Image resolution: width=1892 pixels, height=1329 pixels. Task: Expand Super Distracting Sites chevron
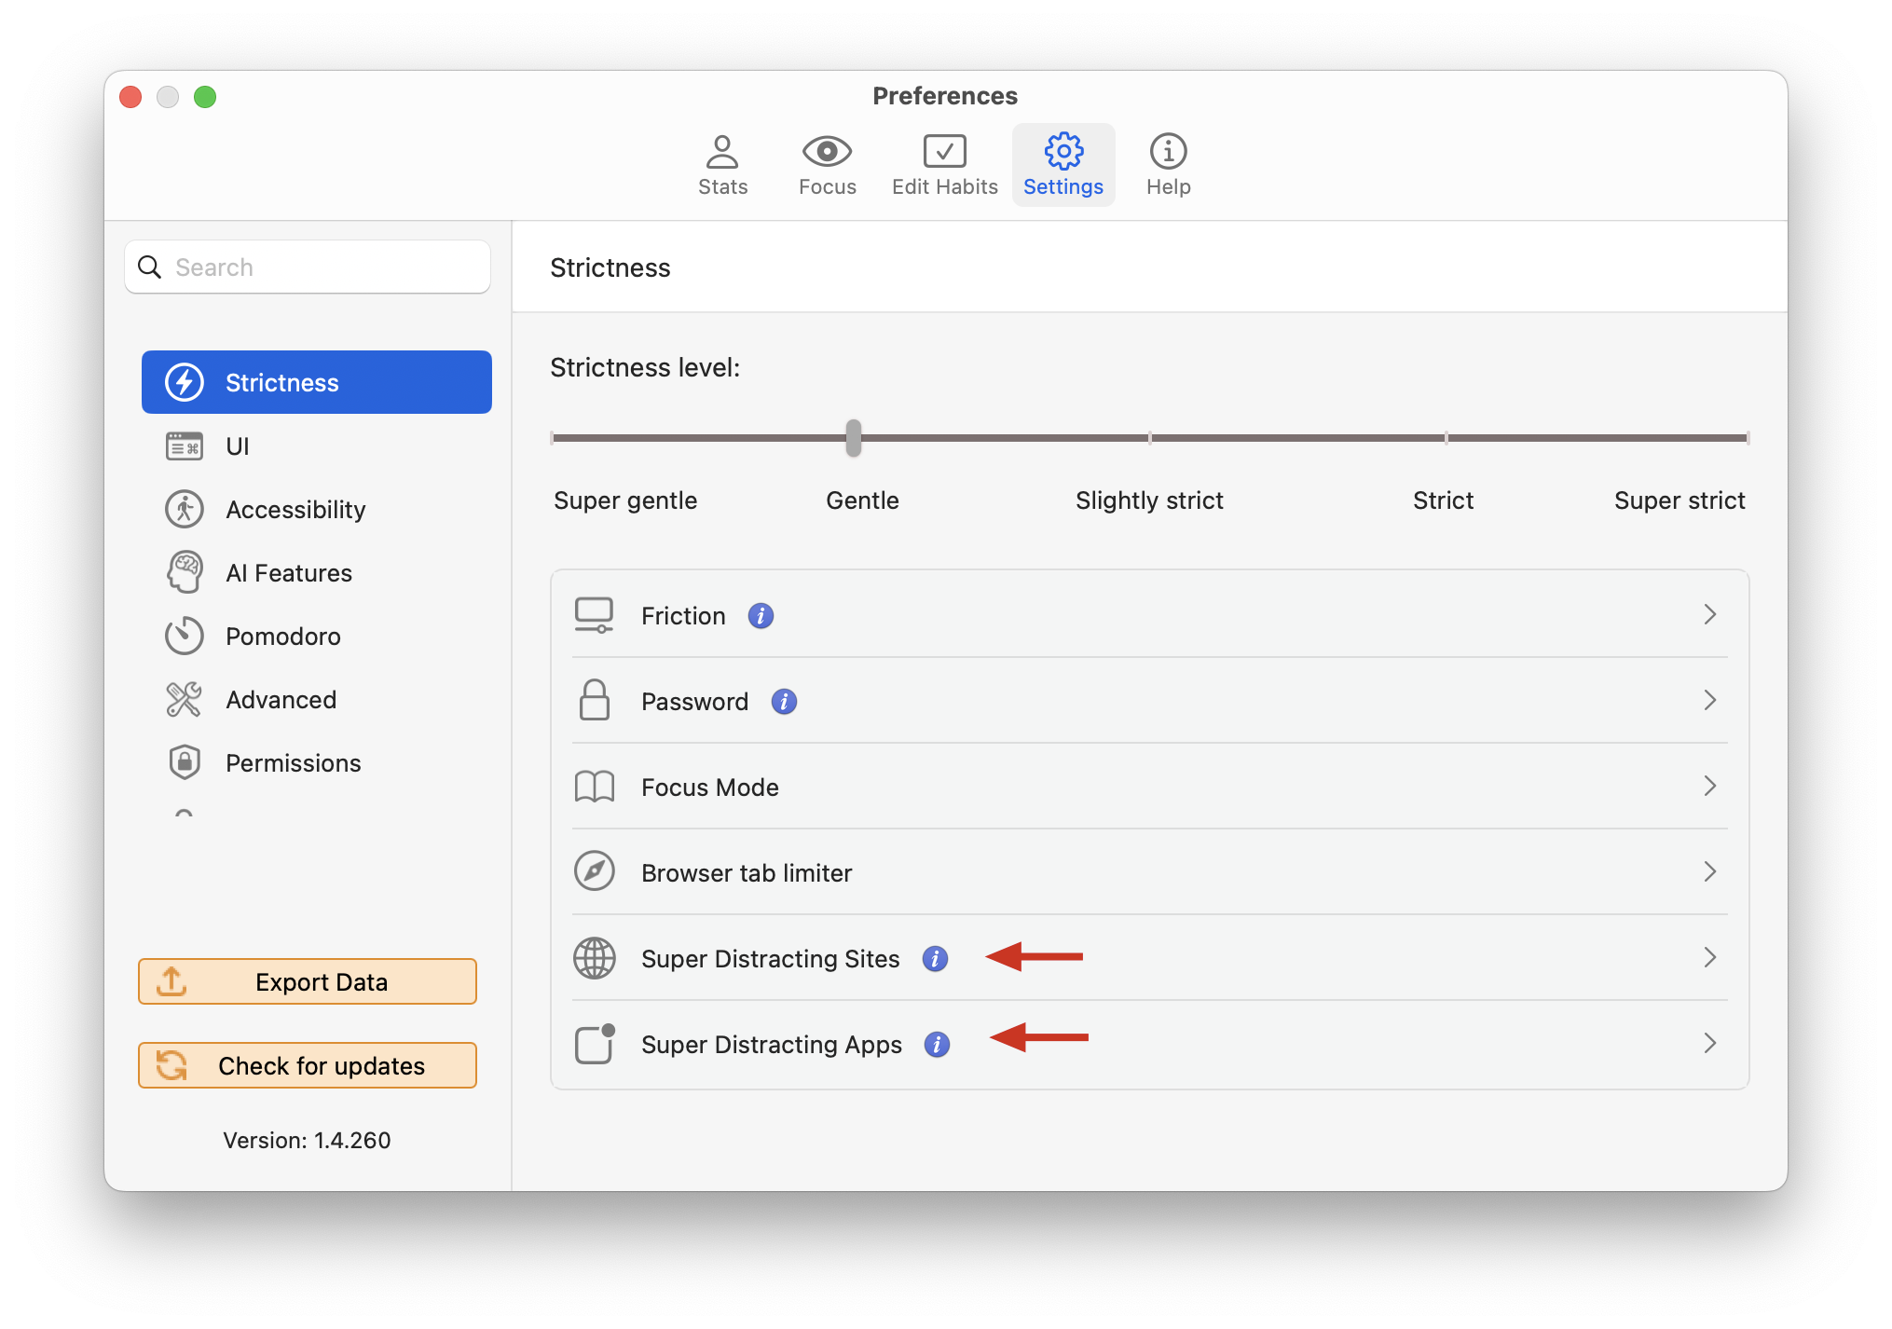click(x=1709, y=958)
